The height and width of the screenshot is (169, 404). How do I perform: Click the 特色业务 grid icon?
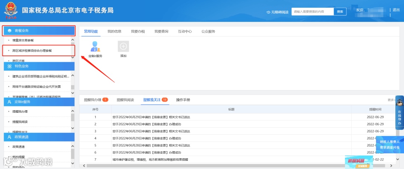pyautogui.click(x=9, y=66)
